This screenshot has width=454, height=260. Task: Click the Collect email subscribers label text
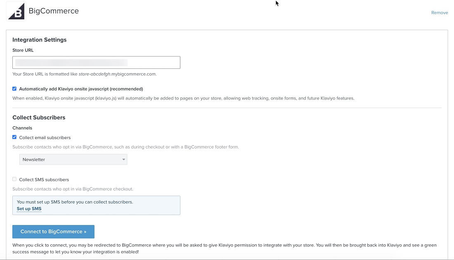[x=45, y=138]
